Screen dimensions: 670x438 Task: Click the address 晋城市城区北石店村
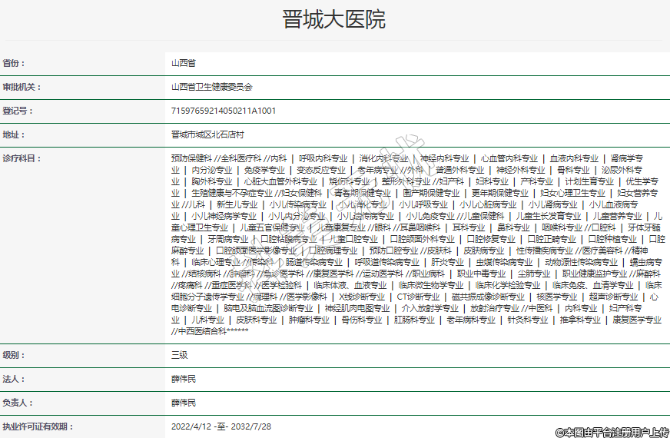pos(207,134)
